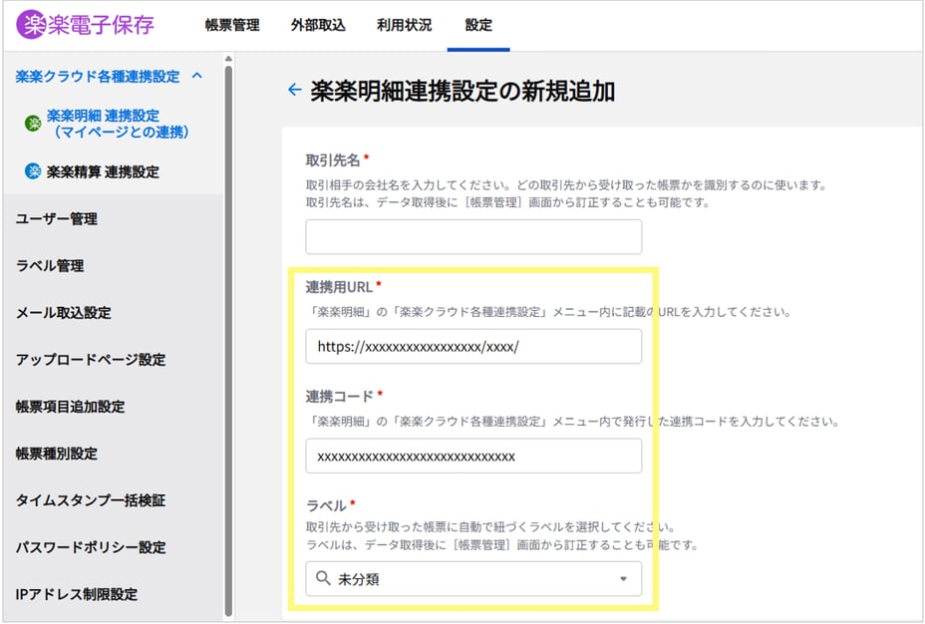Click the 連携用URL input field
This screenshot has width=925, height=624.
[x=473, y=346]
